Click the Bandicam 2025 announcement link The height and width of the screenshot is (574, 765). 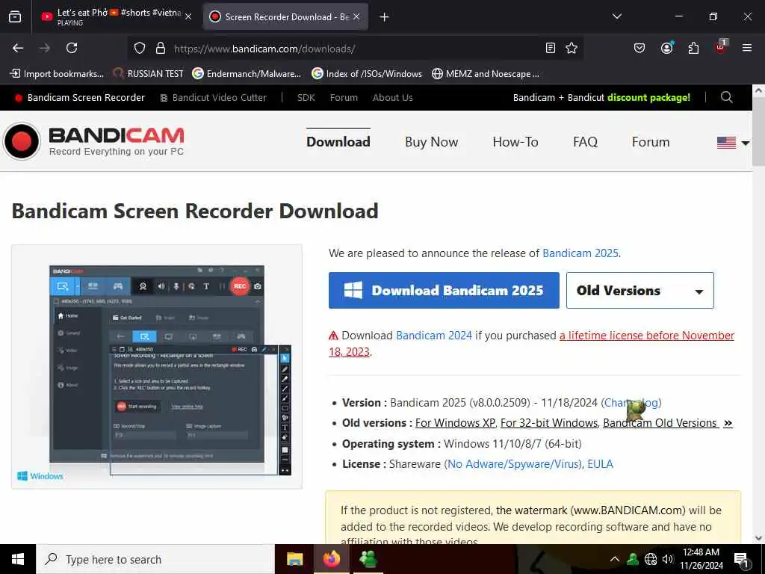pos(580,253)
